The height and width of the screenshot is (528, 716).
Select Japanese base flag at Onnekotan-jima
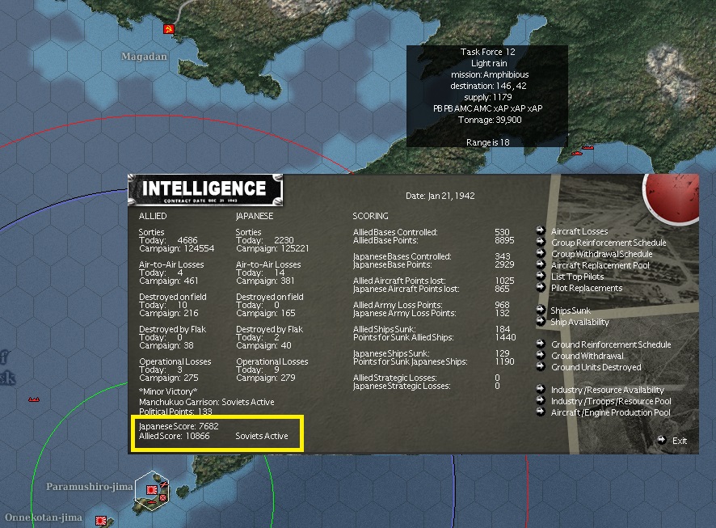(101, 520)
